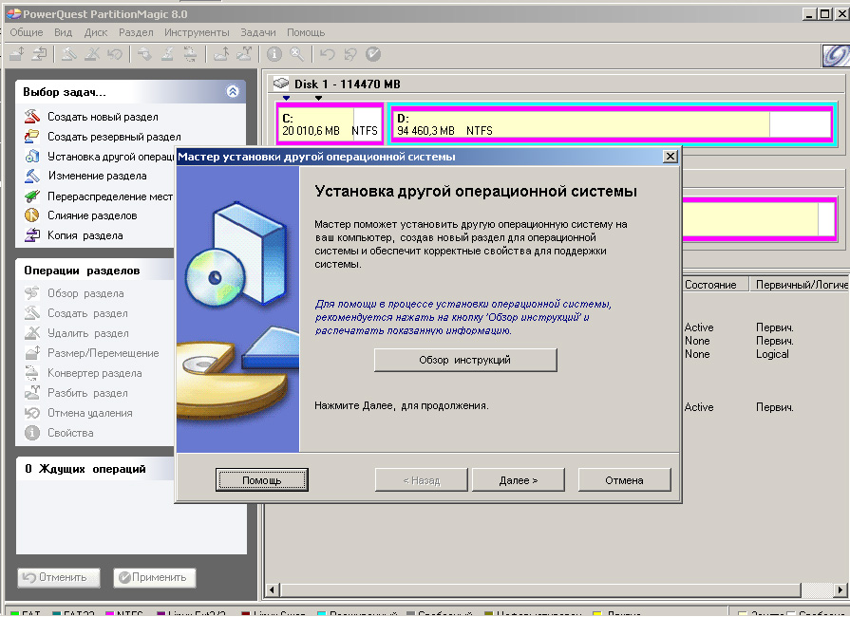
Task: Open the Задачи menu
Action: (258, 32)
